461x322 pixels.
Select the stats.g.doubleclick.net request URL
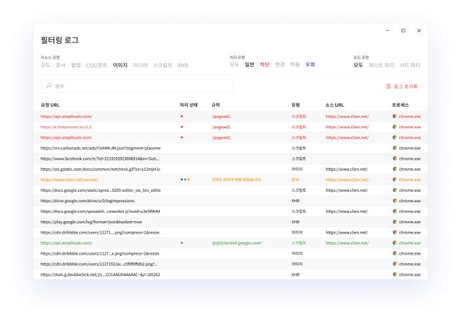pyautogui.click(x=100, y=274)
